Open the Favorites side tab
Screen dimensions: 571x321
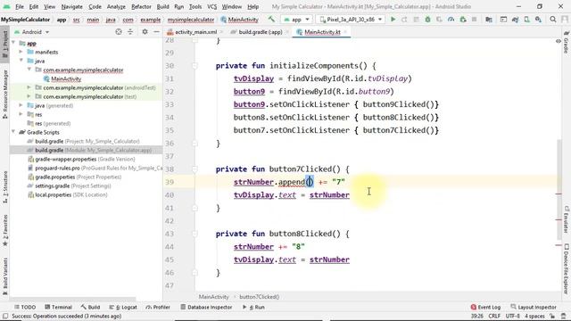(x=4, y=230)
